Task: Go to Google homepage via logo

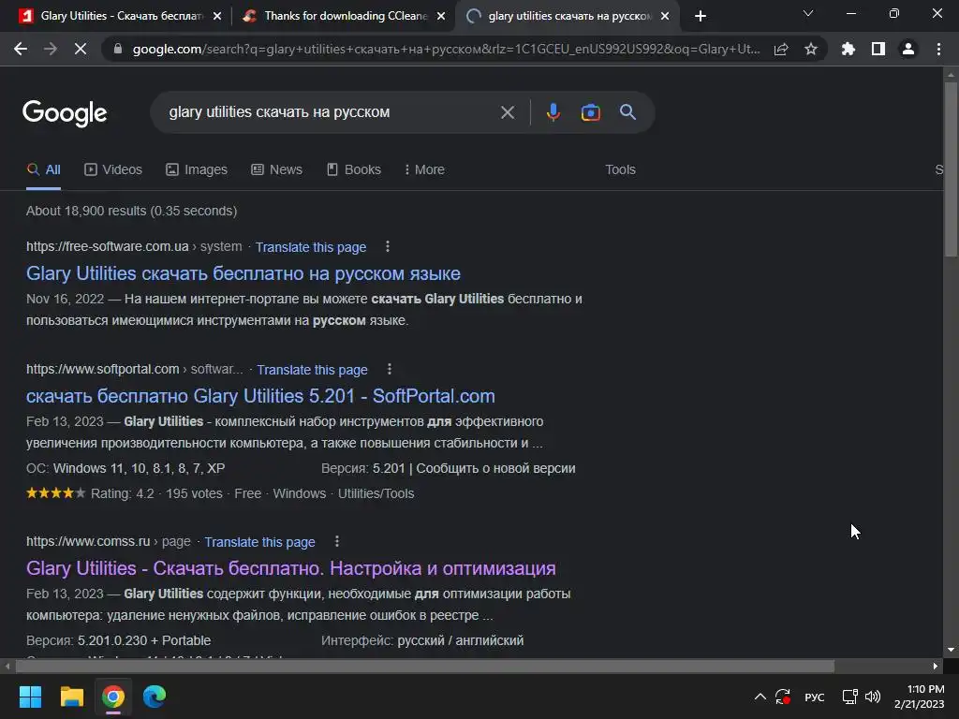Action: click(65, 113)
